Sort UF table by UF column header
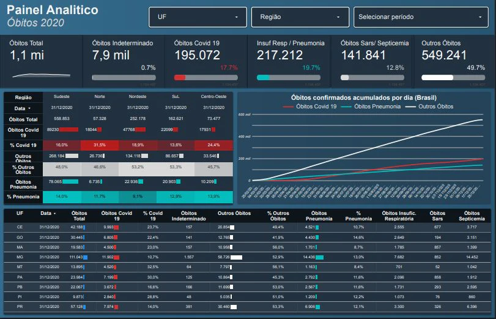496x319 pixels. 20,213
